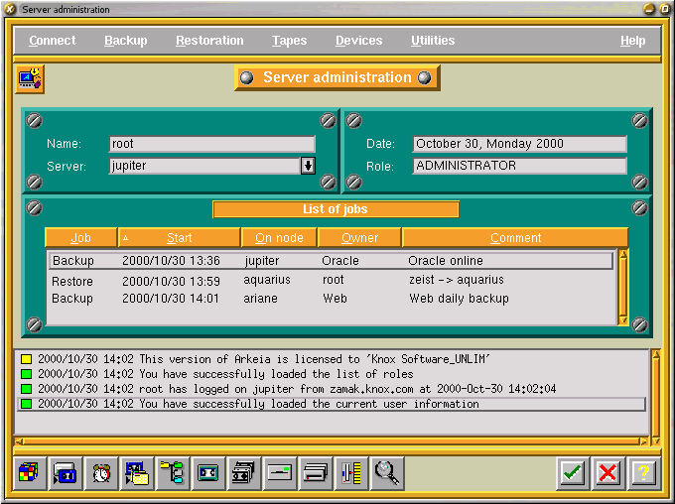
Task: Sort jobs by the Owner column header
Action: point(360,237)
